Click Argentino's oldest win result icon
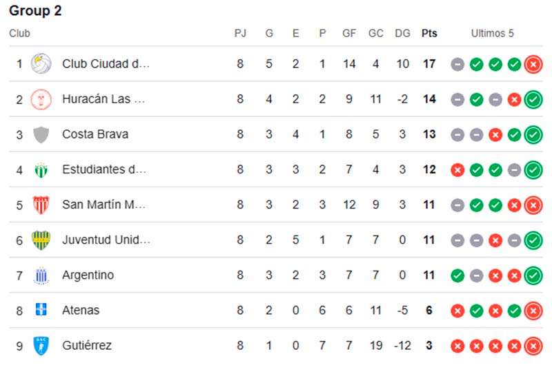 point(457,275)
